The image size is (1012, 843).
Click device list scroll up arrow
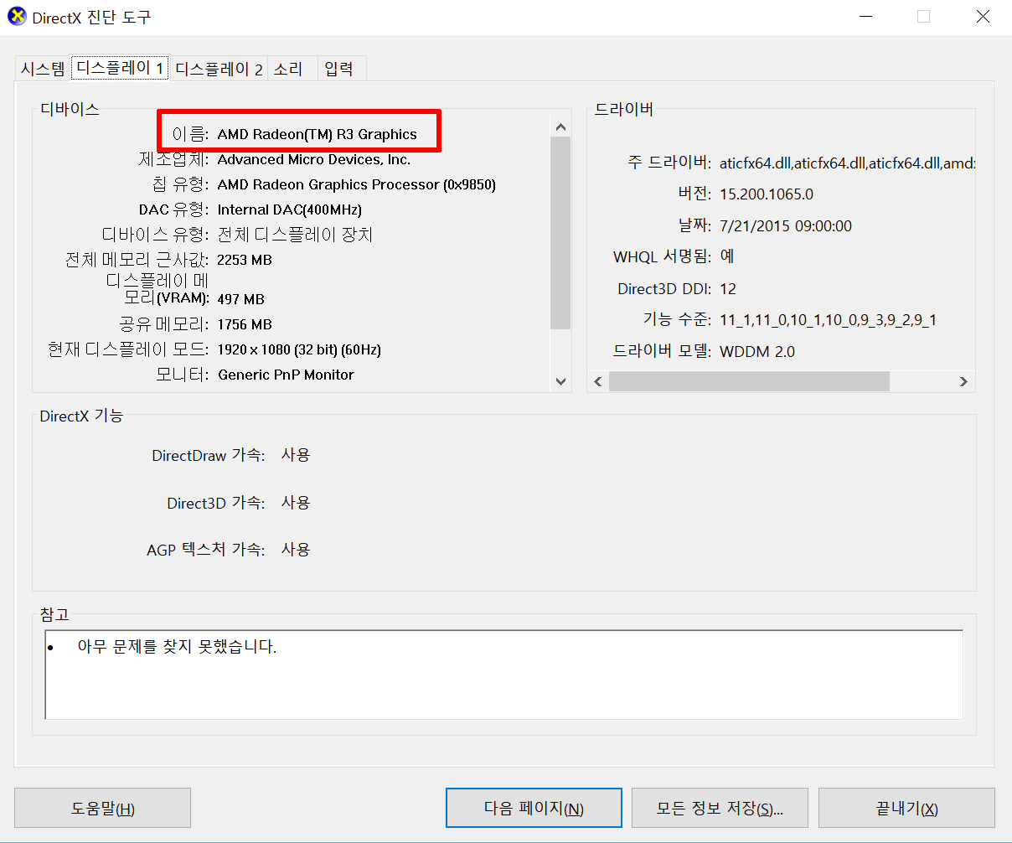point(560,127)
